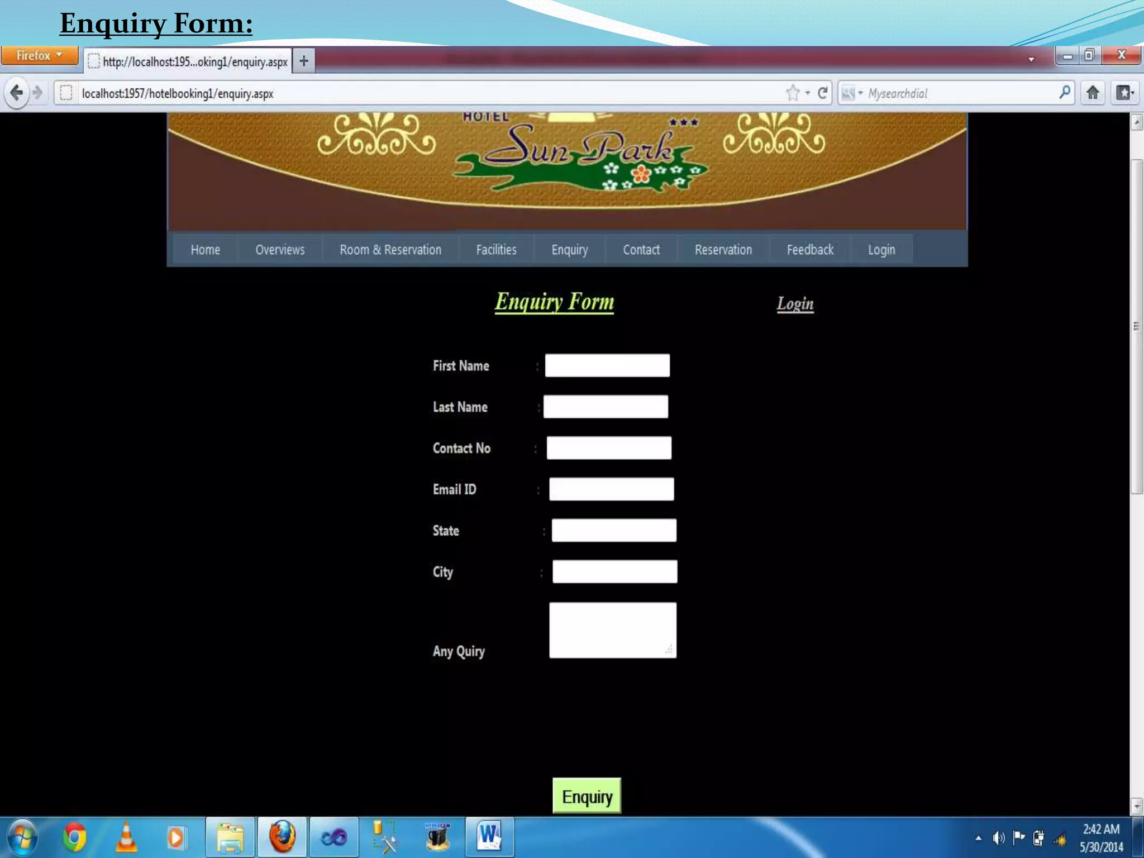1144x858 pixels.
Task: Click the scrollbar down arrow
Action: click(1136, 806)
